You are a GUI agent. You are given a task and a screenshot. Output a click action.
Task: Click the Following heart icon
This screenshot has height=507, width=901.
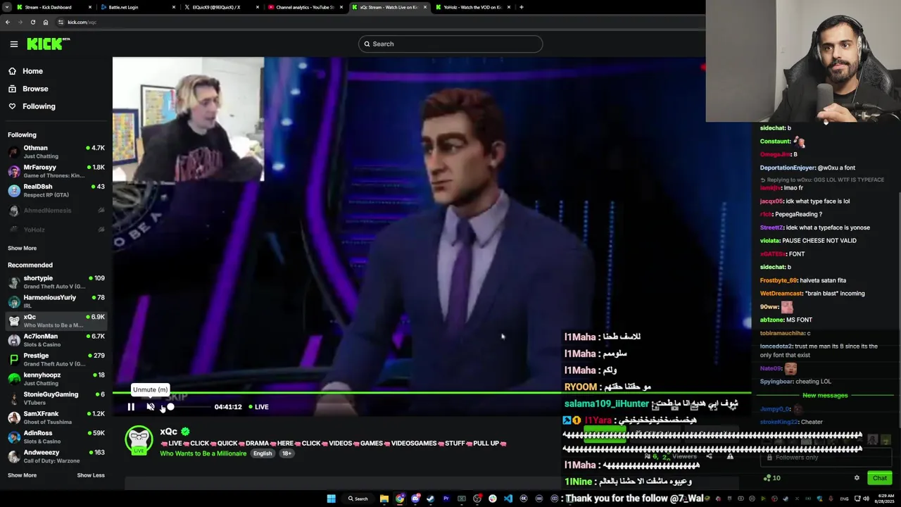tap(12, 106)
